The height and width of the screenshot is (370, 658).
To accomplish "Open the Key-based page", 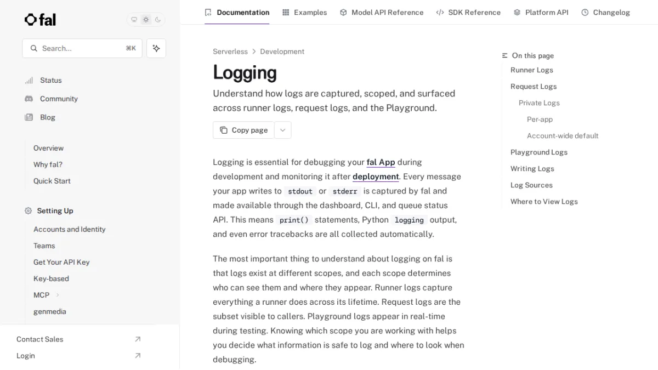I will (x=51, y=278).
